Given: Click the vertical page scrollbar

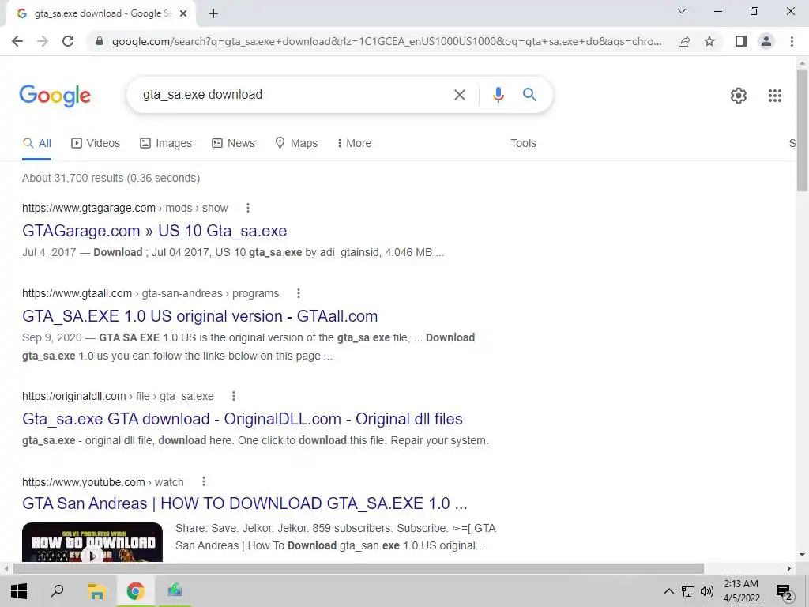Looking at the screenshot, I should click(802, 129).
